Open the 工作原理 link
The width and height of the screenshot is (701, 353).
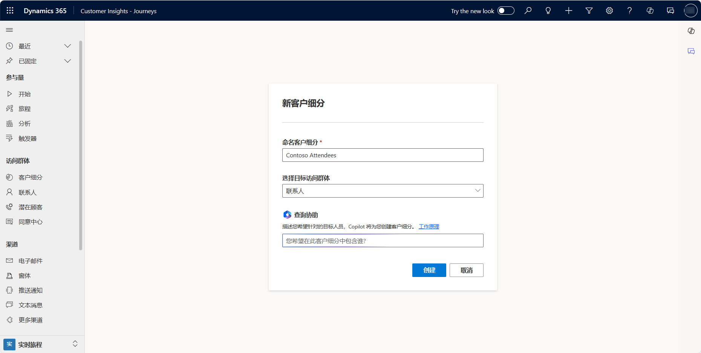(x=429, y=227)
